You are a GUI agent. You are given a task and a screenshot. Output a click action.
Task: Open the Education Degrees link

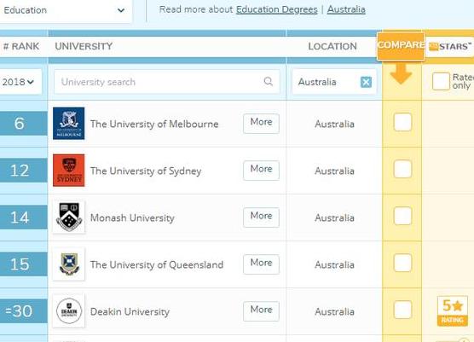point(276,9)
